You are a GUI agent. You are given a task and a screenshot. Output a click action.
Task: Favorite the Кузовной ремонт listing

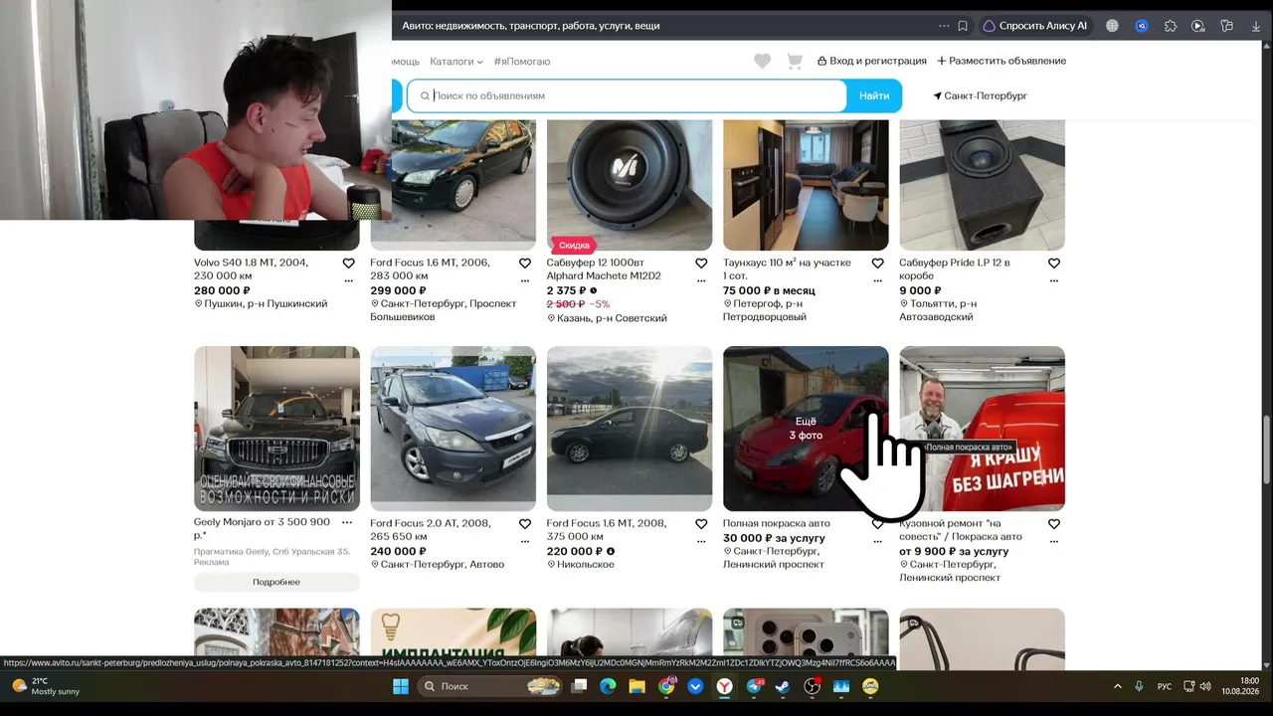(x=1054, y=524)
